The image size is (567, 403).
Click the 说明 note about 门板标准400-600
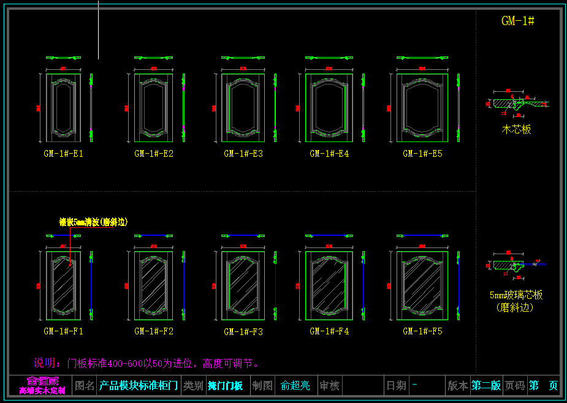tap(147, 364)
